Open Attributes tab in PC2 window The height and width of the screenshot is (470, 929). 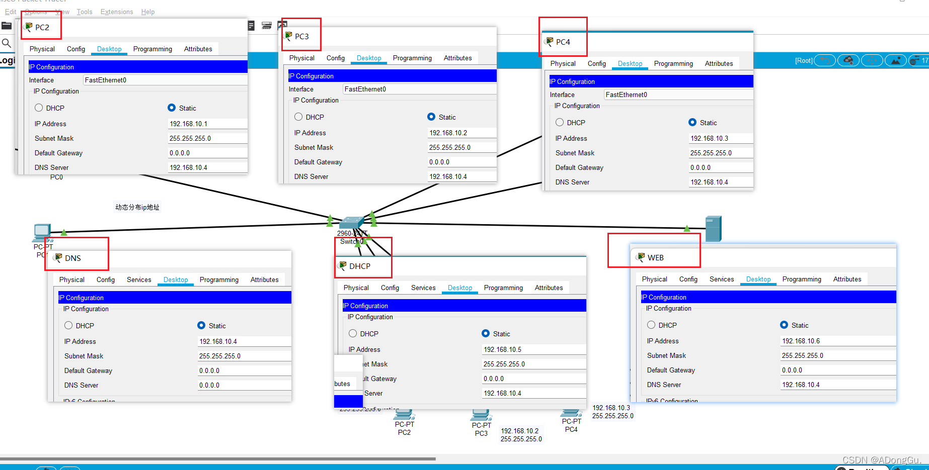[x=198, y=49]
